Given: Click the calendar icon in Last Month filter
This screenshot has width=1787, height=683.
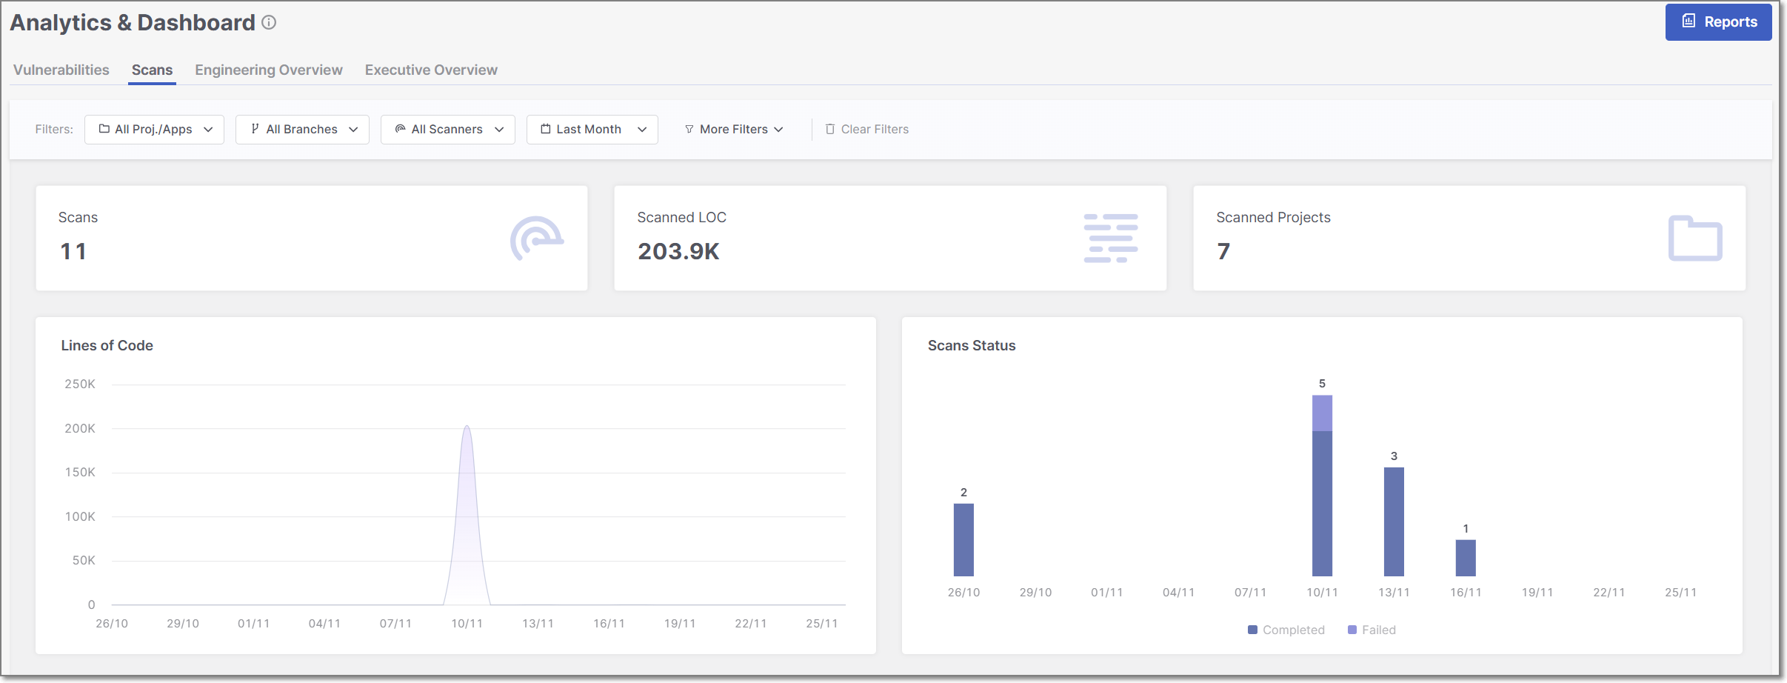Looking at the screenshot, I should (x=546, y=130).
